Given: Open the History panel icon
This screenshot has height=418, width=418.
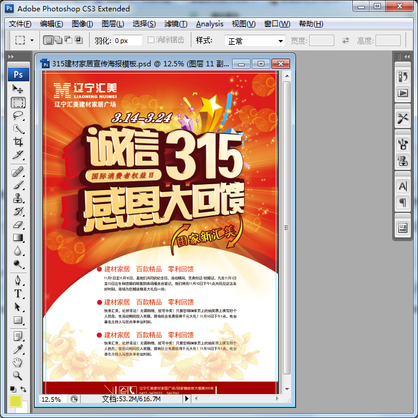Looking at the screenshot, I should [402, 77].
